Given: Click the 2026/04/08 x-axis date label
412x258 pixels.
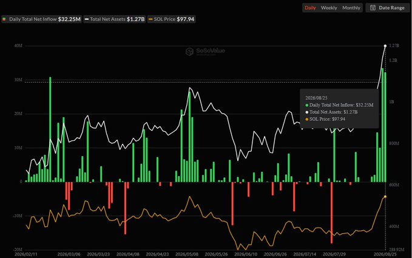Looking at the screenshot, I should coord(127,254).
